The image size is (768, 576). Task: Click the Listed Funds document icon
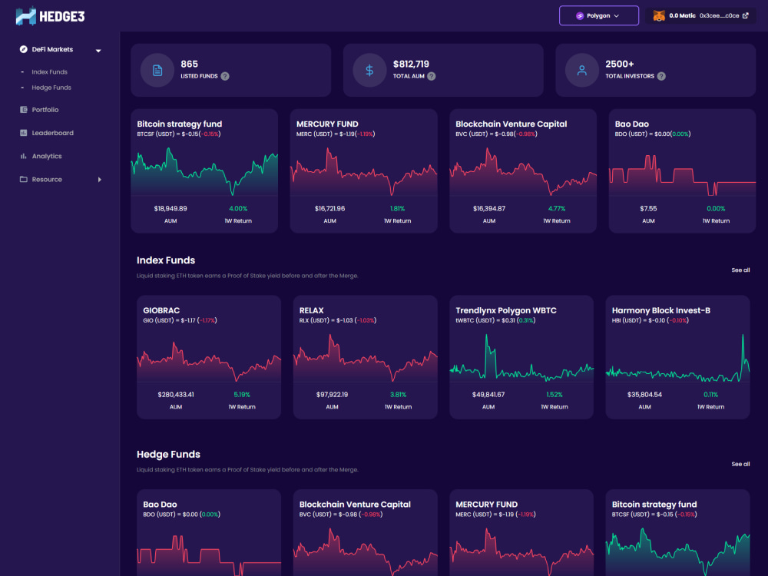[x=157, y=71]
